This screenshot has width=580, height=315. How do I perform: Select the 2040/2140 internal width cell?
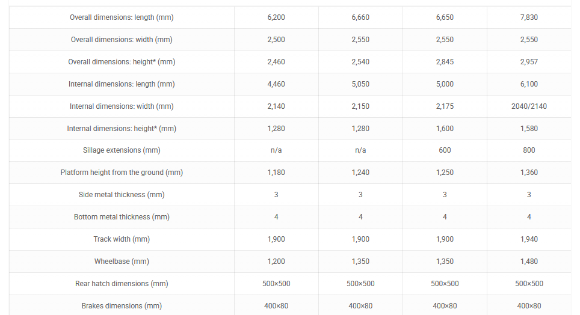[x=529, y=106]
